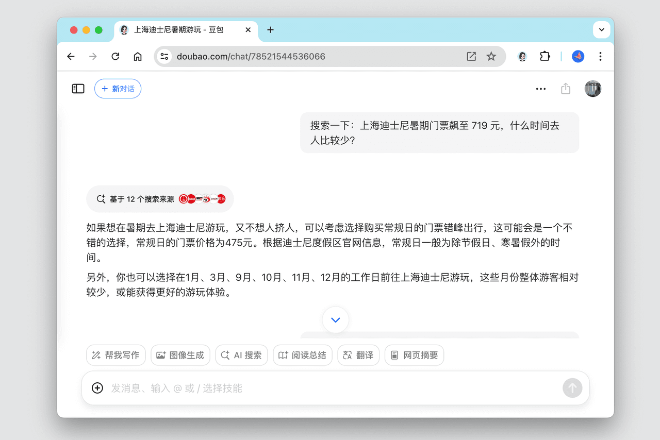660x440 pixels.
Task: Open the three-dot more options menu
Action: 540,89
